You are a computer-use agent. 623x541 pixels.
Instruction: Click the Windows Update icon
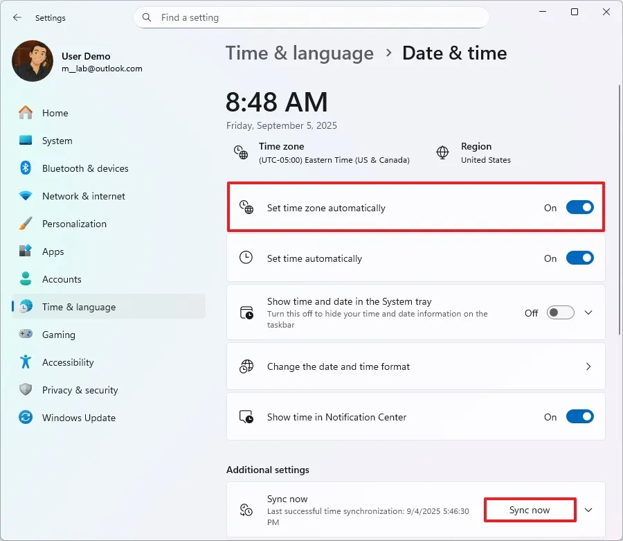point(26,418)
